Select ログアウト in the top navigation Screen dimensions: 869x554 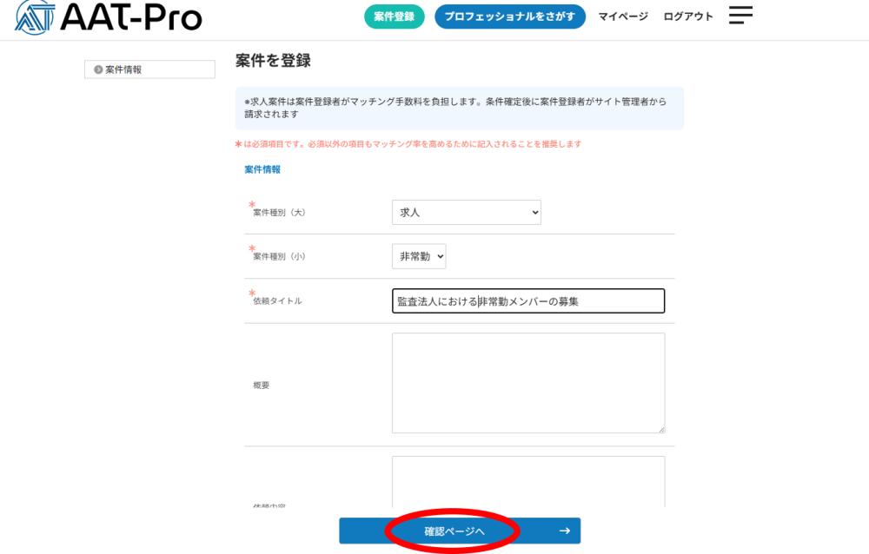tap(688, 16)
